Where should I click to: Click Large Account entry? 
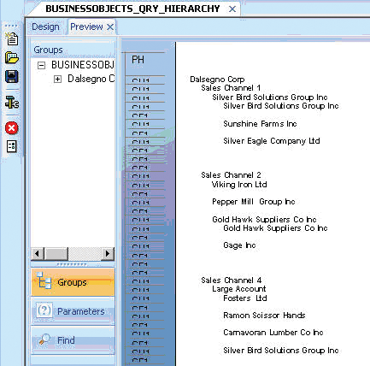tap(239, 289)
